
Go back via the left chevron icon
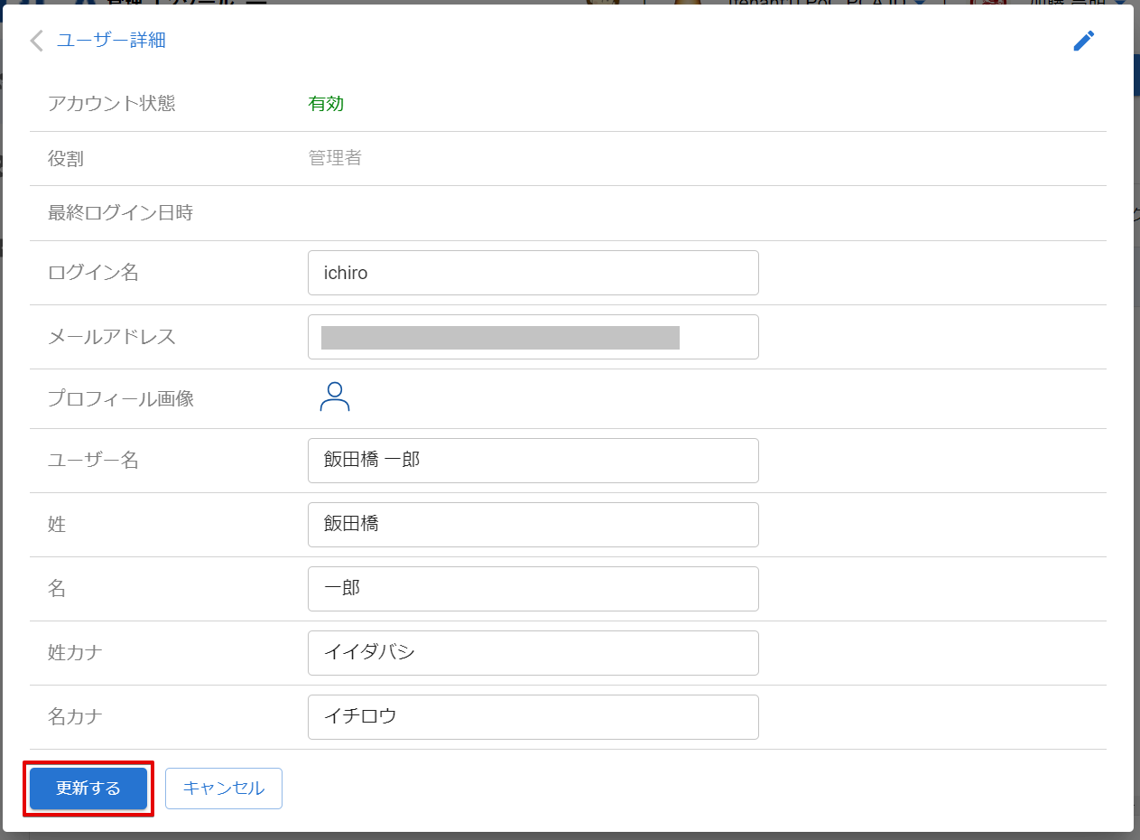coord(36,41)
